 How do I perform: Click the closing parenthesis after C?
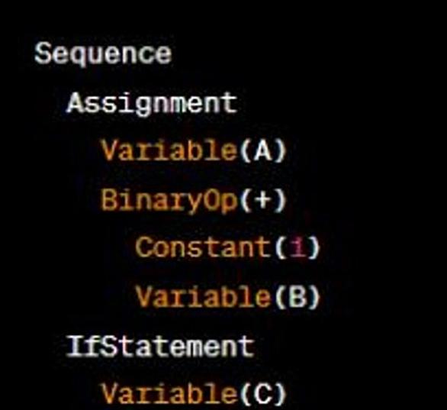(280, 394)
